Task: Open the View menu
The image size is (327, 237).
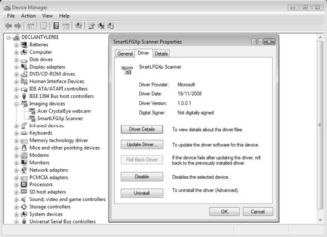Action: tap(47, 16)
